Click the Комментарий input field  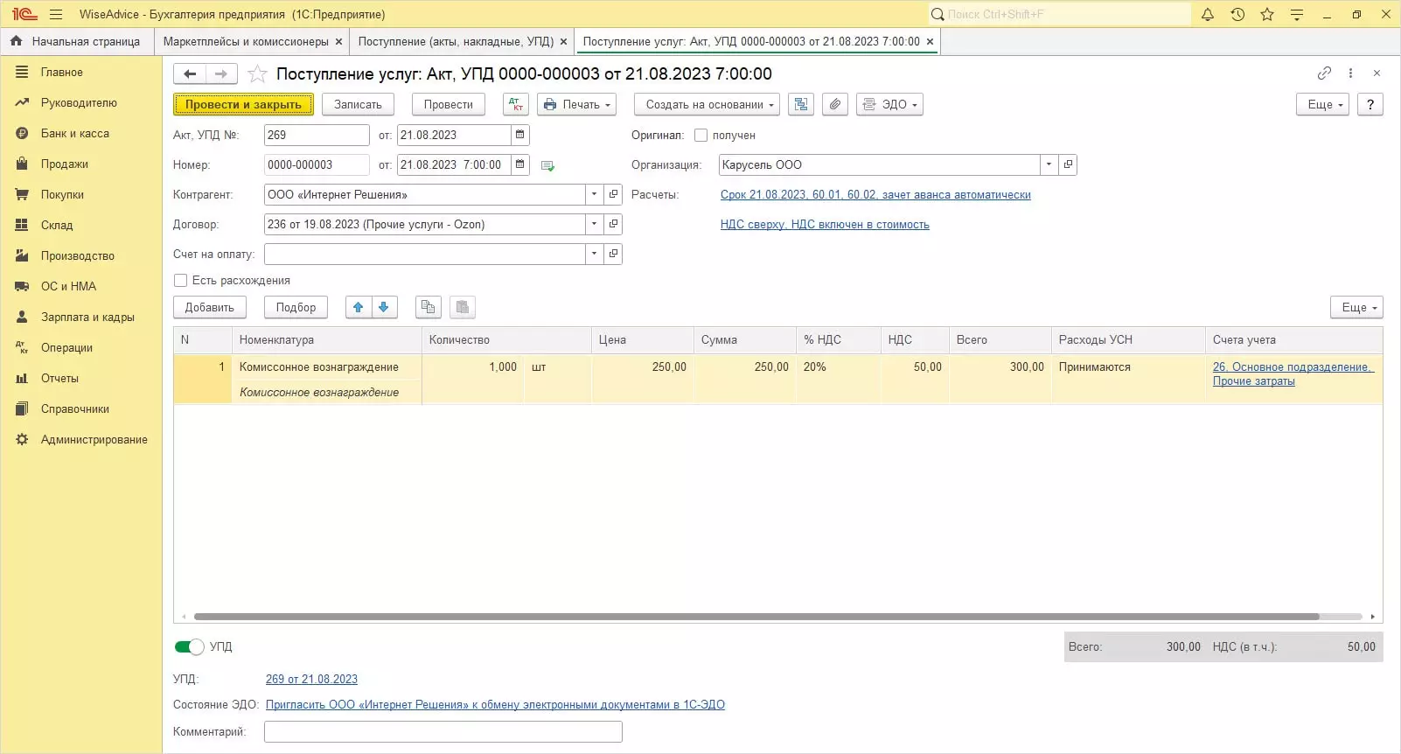443,731
